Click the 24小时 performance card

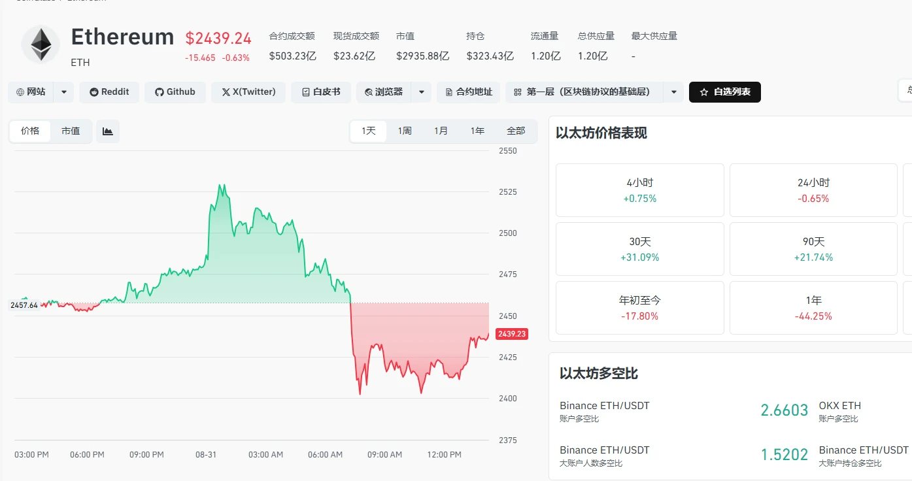tap(813, 190)
